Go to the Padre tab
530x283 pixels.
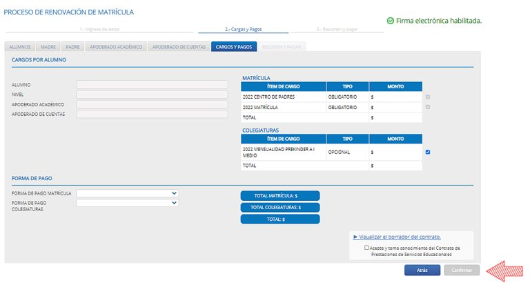(72, 47)
